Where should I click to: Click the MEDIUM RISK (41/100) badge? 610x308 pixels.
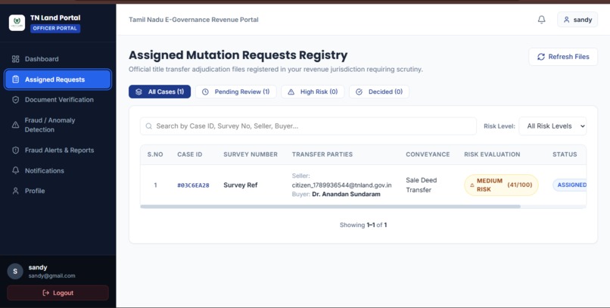pos(501,185)
